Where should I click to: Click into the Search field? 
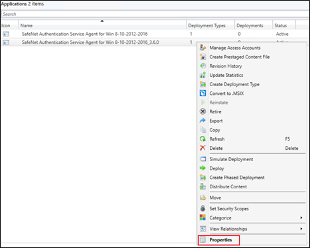point(155,14)
